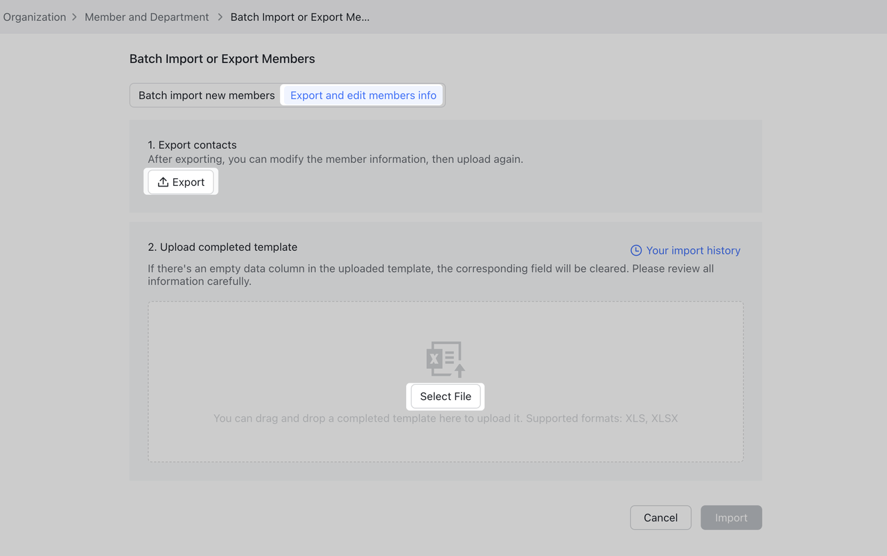Image resolution: width=887 pixels, height=556 pixels.
Task: Click Select File to choose a template
Action: (x=445, y=396)
